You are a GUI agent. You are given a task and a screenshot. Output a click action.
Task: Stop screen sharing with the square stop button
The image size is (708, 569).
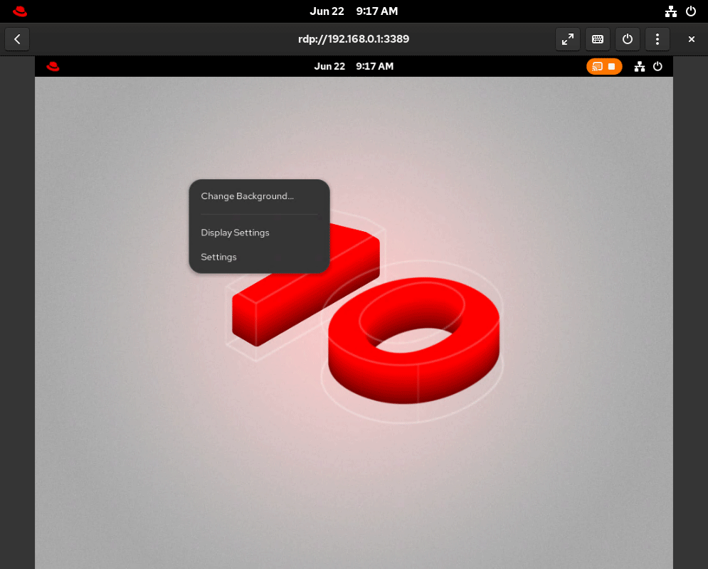[x=611, y=67]
